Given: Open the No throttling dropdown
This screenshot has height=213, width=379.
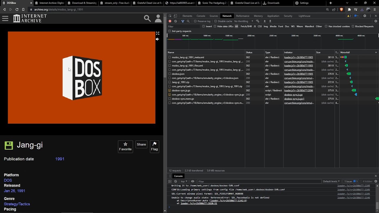Looking at the screenshot, I should 244,21.
